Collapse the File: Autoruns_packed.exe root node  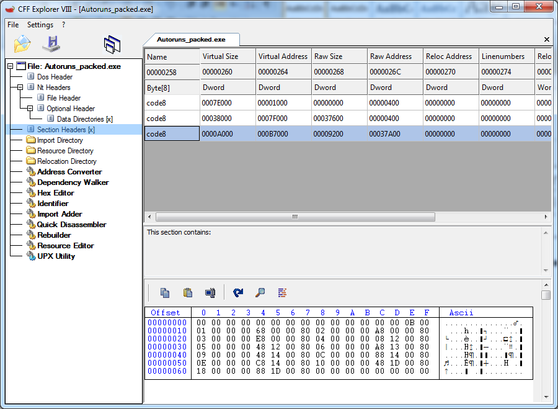pos(11,66)
